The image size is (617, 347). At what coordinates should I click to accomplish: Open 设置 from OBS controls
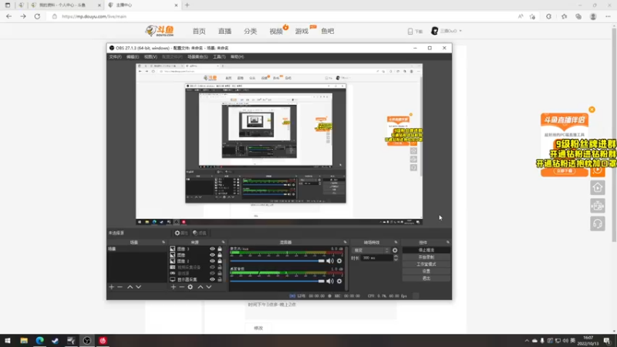pos(427,271)
